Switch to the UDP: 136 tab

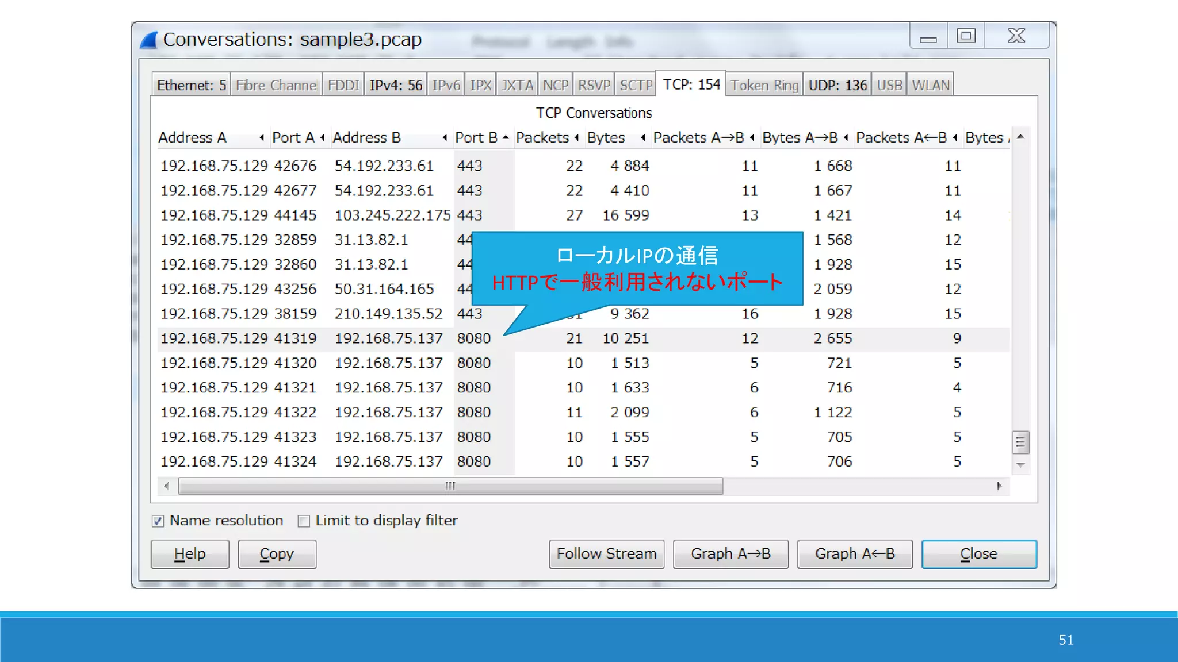[x=837, y=85]
